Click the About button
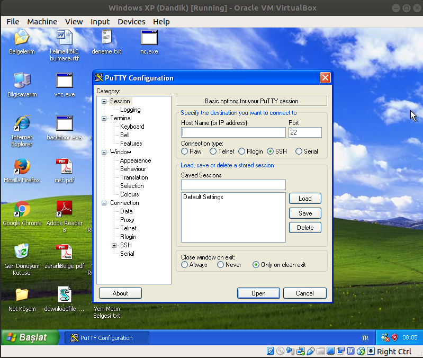Image resolution: width=423 pixels, height=358 pixels. (120, 293)
